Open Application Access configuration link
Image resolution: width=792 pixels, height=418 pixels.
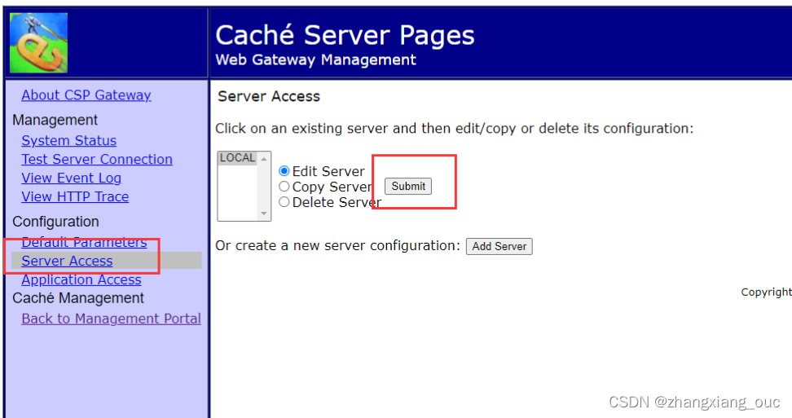coord(81,279)
